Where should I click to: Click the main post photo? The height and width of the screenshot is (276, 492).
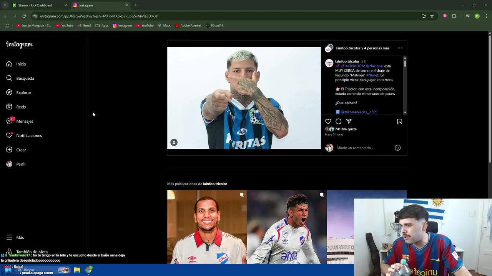point(244,98)
